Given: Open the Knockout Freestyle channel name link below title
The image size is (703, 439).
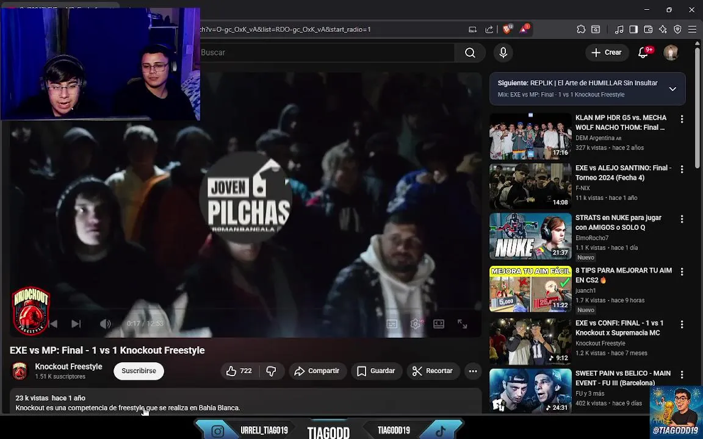Looking at the screenshot, I should tap(68, 366).
